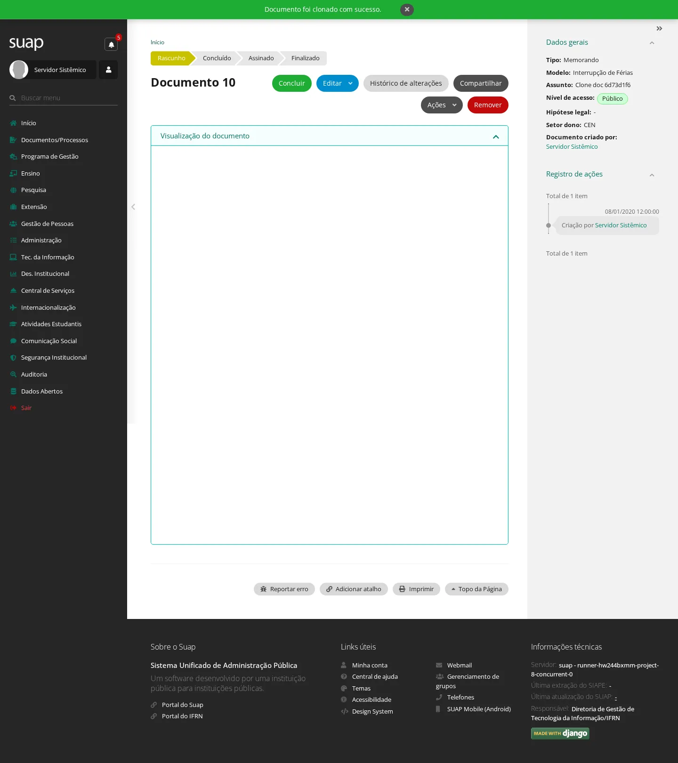Click Reportar erro button
The image size is (678, 763).
click(284, 589)
